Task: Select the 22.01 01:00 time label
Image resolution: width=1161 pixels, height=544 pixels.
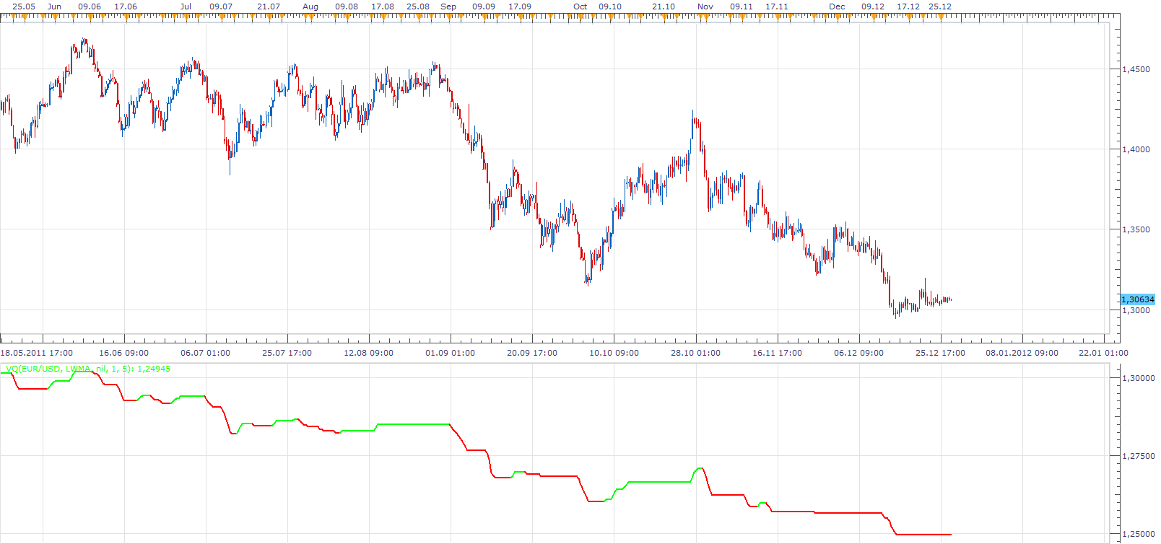Action: pyautogui.click(x=1103, y=353)
